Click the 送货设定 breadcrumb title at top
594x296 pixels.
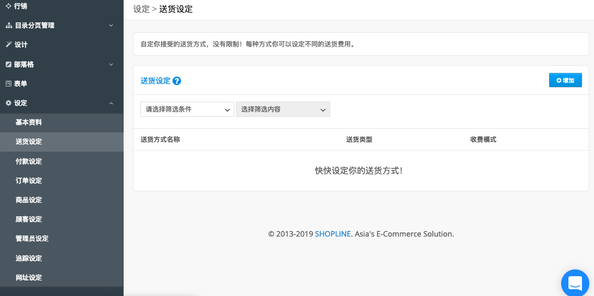click(176, 9)
